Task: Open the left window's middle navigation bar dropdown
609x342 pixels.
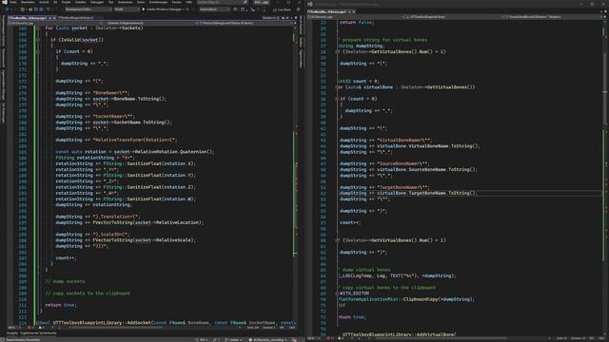Action: pyautogui.click(x=150, y=23)
